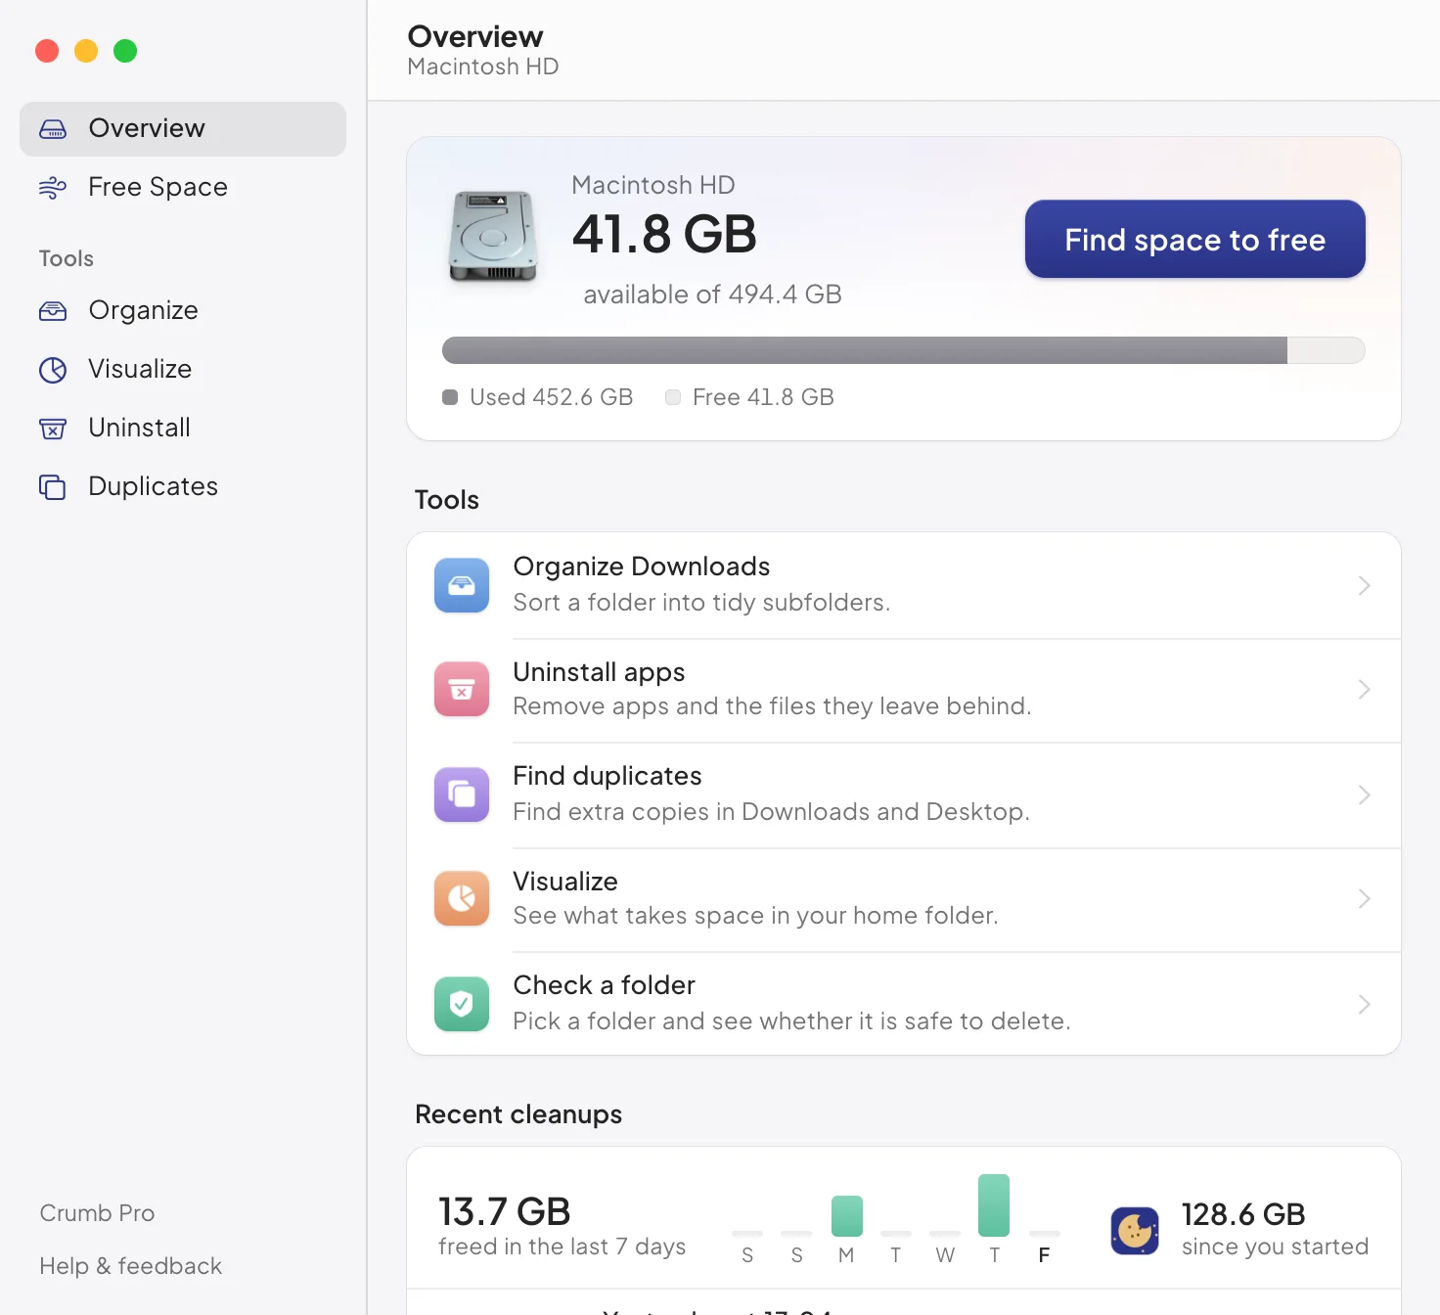Click the chevron on Organize Downloads row
1440x1315 pixels.
1365,585
